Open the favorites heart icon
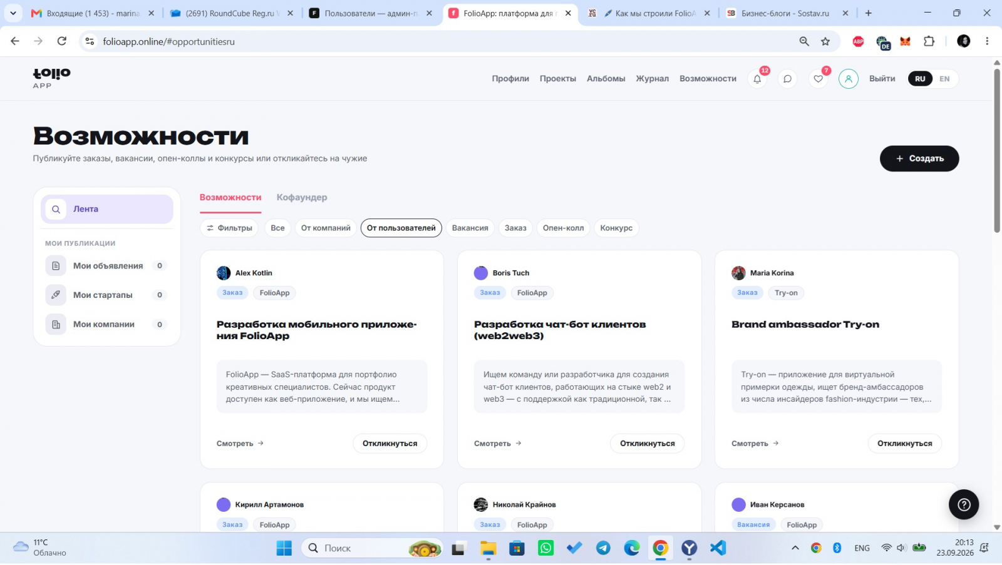The image size is (1002, 565). [818, 79]
